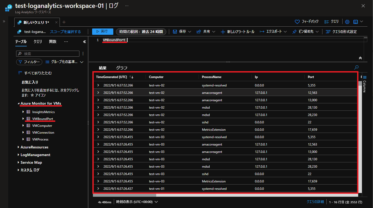Sort by ProcessName column header

(x=212, y=77)
